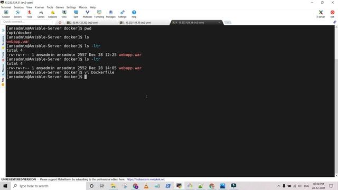This screenshot has width=338, height=190.
Task: Open the Tools sidebar tab
Action: point(3,56)
